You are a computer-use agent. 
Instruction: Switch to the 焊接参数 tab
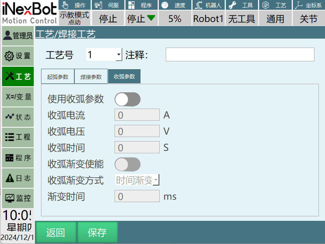pos(91,76)
